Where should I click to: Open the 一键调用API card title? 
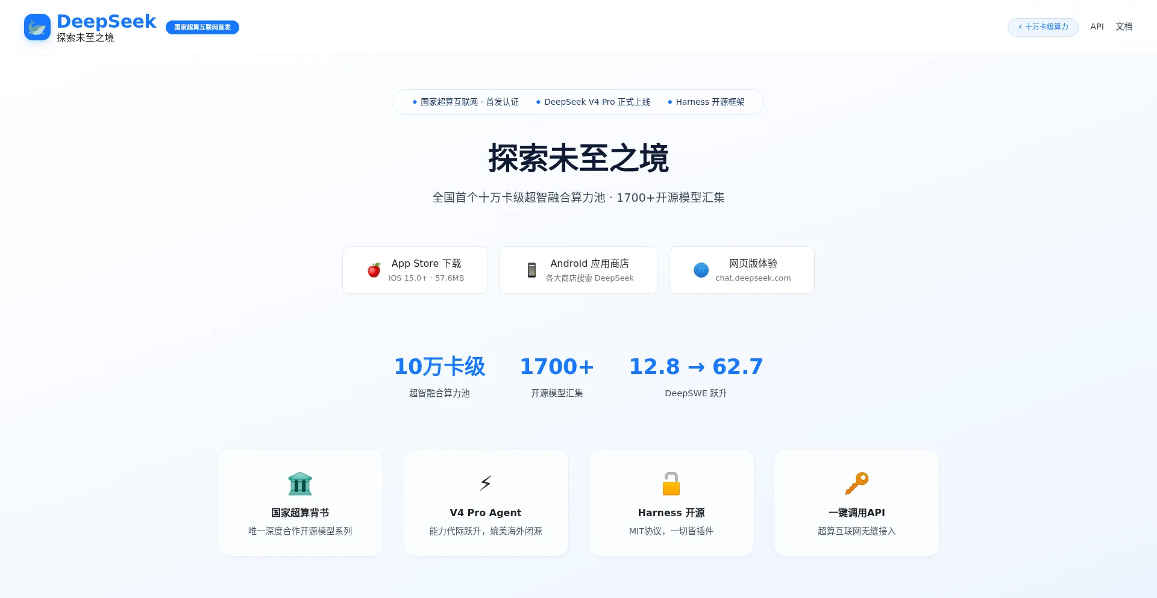point(857,512)
